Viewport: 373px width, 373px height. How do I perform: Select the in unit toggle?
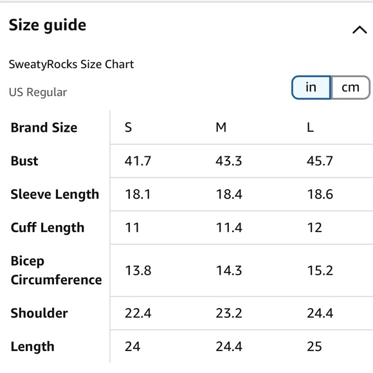(x=311, y=87)
